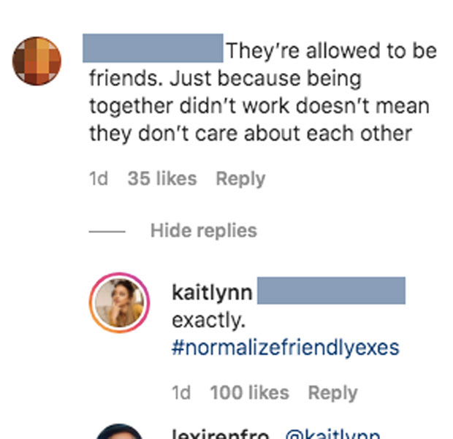Click the blurred name portion beside kaitlynn
This screenshot has width=453, height=439.
pyautogui.click(x=331, y=291)
